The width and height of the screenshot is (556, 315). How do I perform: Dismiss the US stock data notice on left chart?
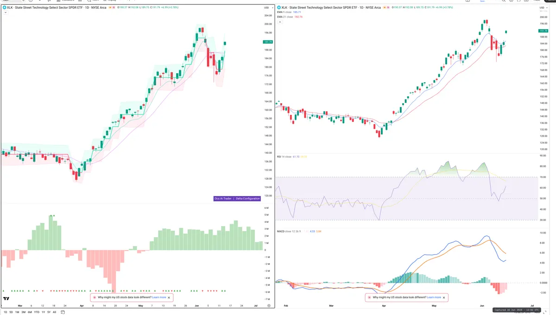[x=169, y=297]
